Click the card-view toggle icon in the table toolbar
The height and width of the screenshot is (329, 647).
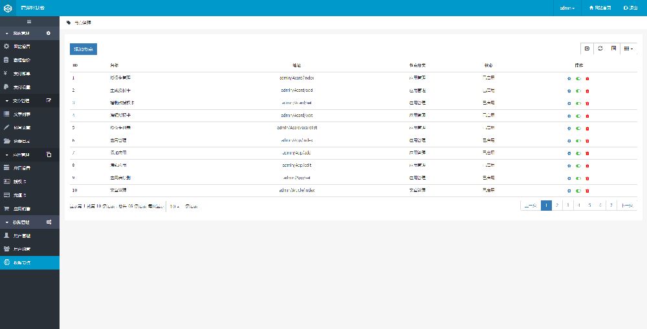coord(613,48)
